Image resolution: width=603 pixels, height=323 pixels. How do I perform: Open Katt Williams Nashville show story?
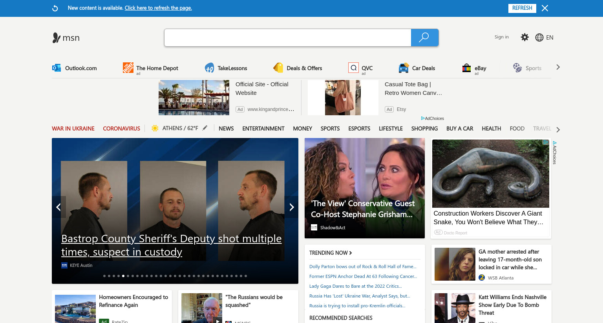[x=492, y=307]
